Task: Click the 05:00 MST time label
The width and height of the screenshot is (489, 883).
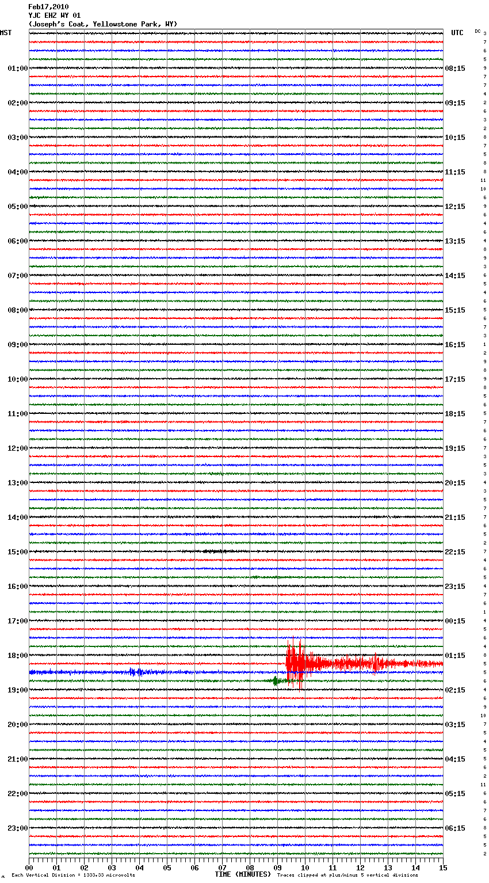Action: click(17, 207)
